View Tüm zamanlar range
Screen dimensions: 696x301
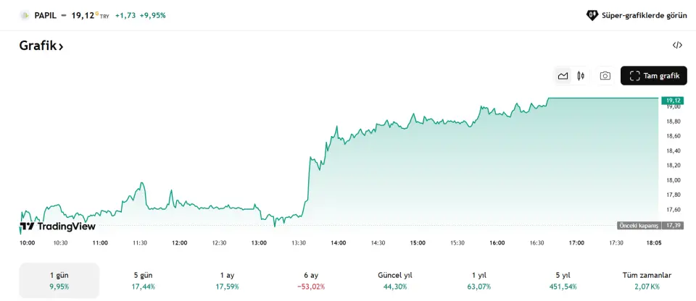click(647, 280)
